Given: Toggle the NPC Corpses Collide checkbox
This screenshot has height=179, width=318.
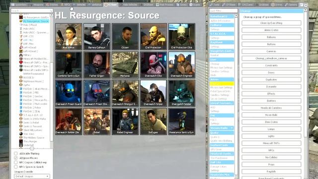Looking at the screenshot, I should pyautogui.click(x=16, y=163).
